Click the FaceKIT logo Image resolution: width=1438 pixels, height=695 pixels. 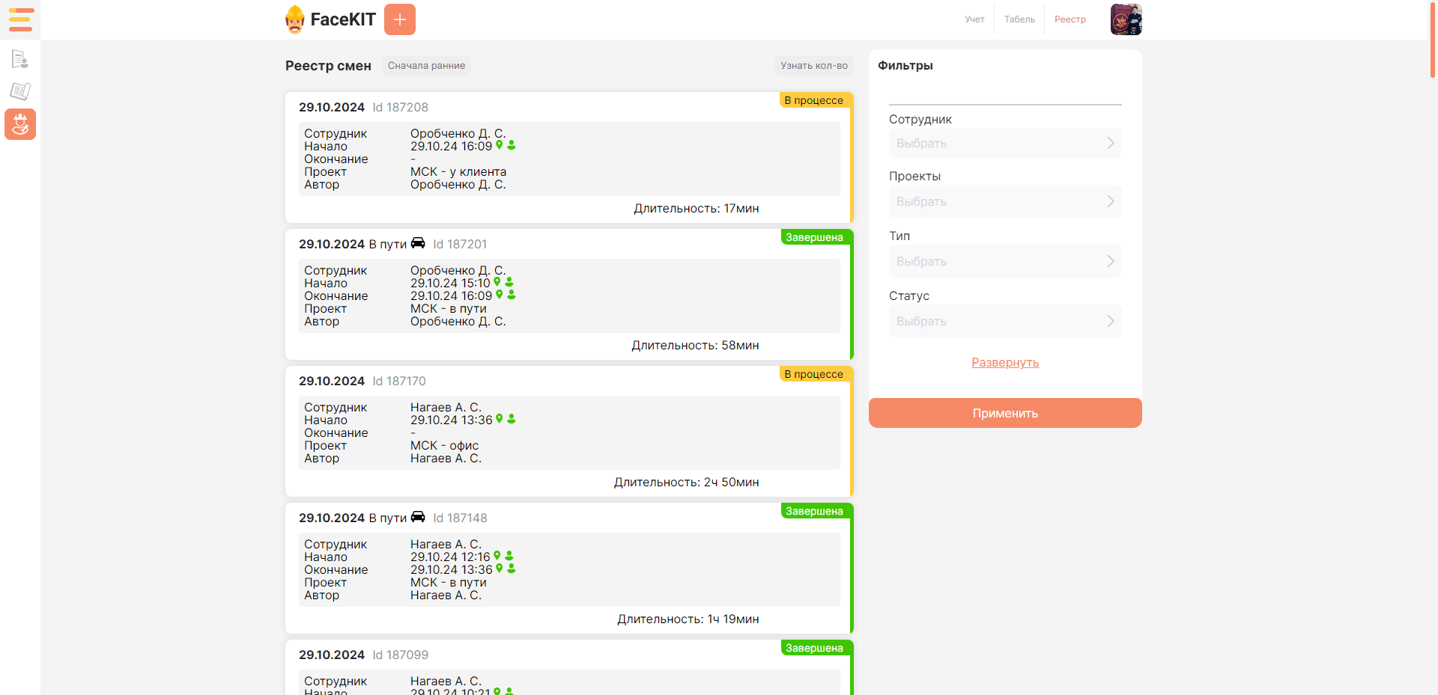coord(331,19)
